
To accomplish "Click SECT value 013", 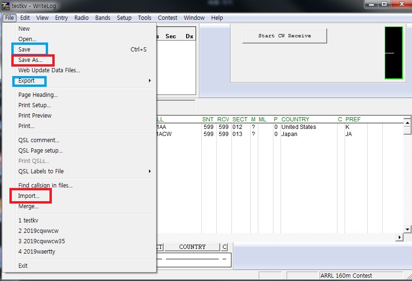I will coord(237,134).
